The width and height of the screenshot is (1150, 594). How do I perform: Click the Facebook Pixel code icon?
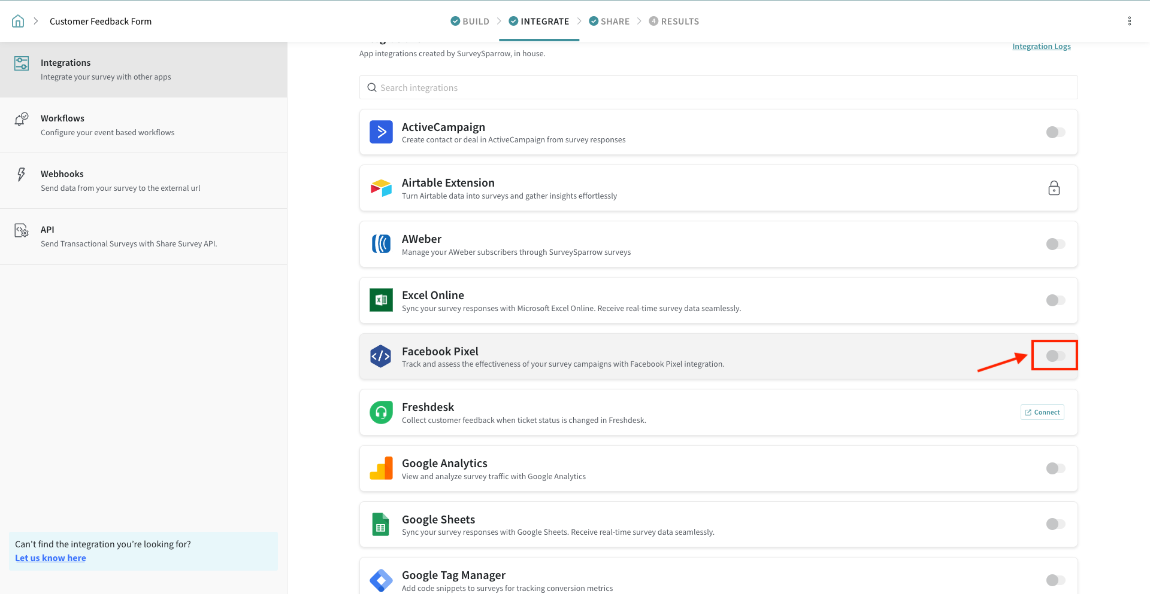point(381,357)
